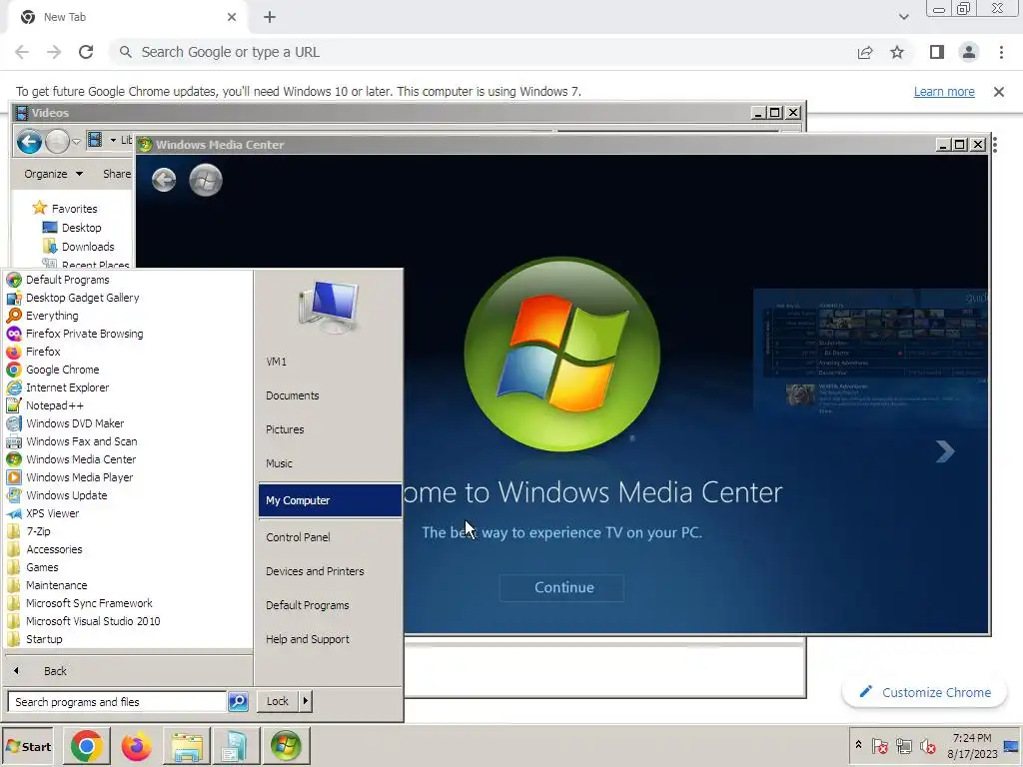Open Control Panel
Screen dimensions: 1023x767
pos(298,537)
